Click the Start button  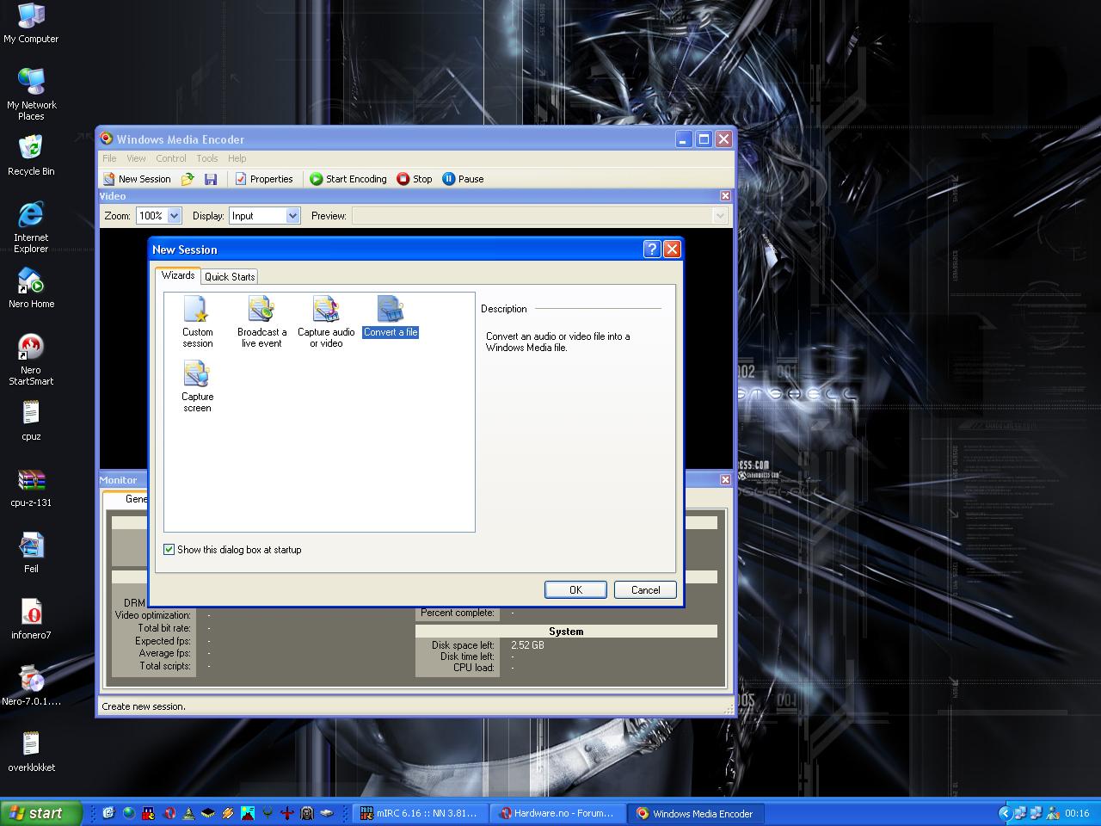40,813
